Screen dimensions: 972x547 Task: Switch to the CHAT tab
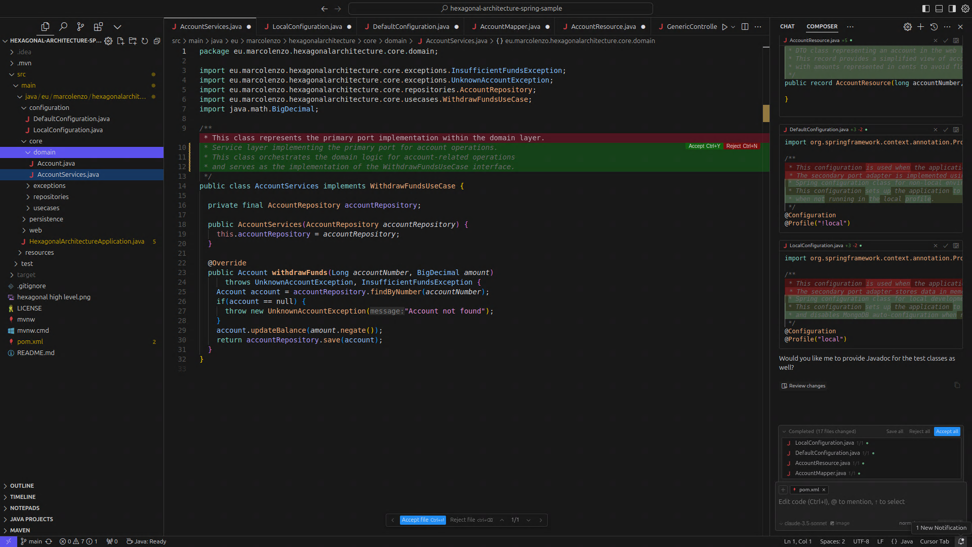(787, 26)
